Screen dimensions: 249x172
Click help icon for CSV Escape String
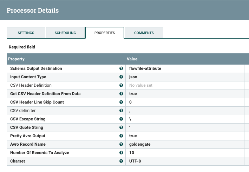point(121,119)
